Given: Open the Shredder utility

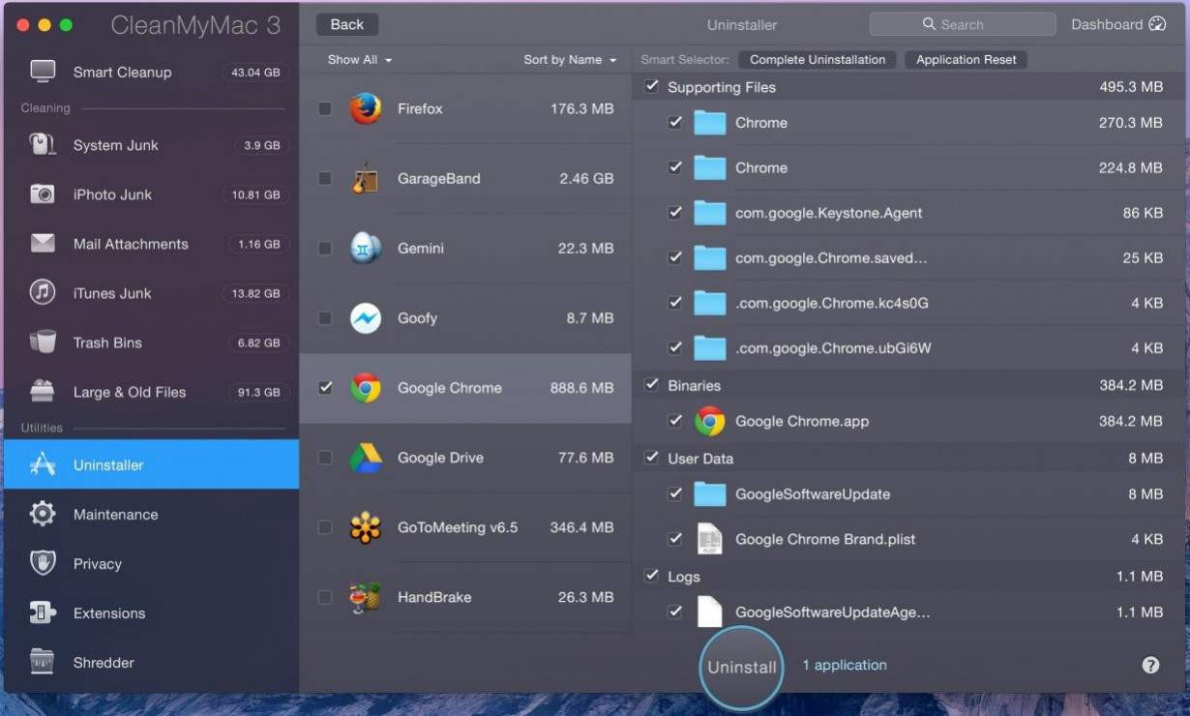Looking at the screenshot, I should point(104,663).
